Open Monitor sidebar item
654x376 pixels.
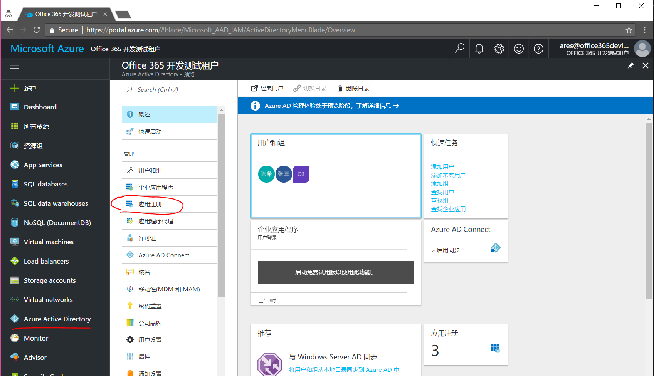(55, 338)
